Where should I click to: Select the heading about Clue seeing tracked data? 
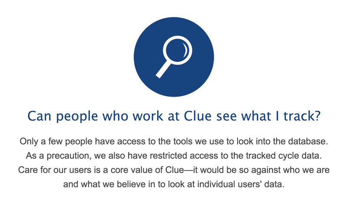(174, 116)
